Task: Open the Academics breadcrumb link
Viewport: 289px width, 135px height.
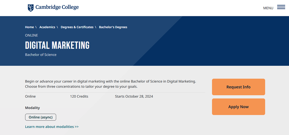Action: 47,27
